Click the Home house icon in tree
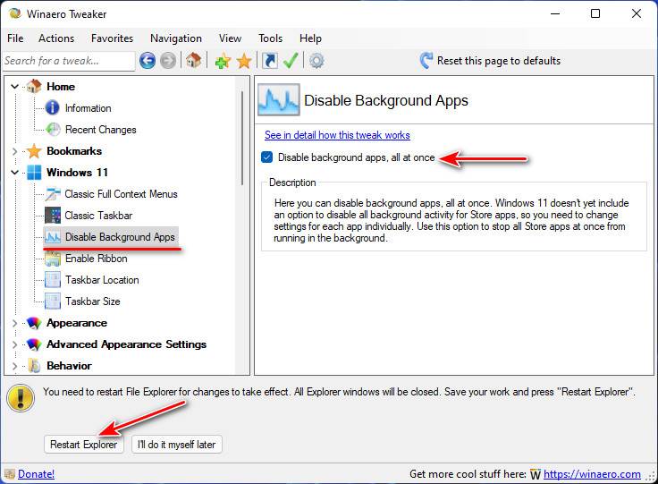The height and width of the screenshot is (484, 658). point(34,86)
